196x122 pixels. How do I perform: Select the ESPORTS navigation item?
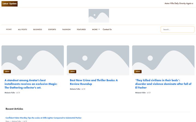(x=52, y=30)
